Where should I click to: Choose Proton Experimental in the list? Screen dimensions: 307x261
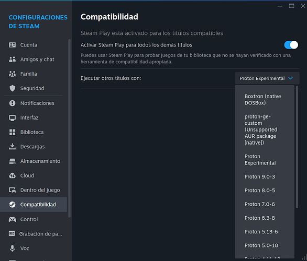[265, 160]
